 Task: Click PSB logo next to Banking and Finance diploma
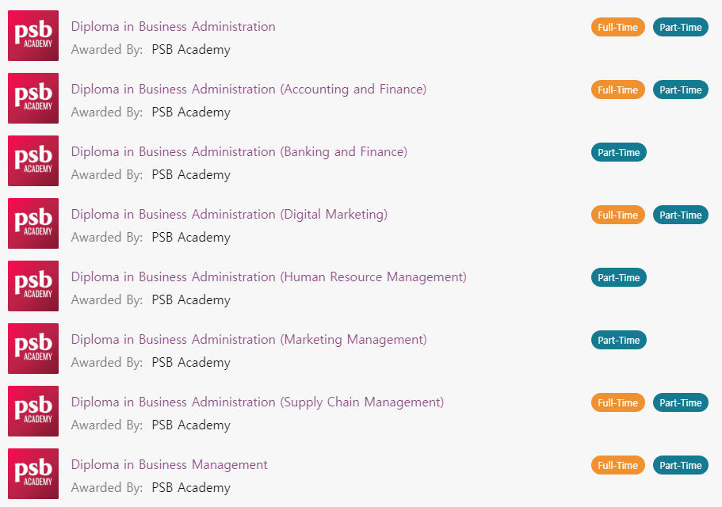coord(33,161)
